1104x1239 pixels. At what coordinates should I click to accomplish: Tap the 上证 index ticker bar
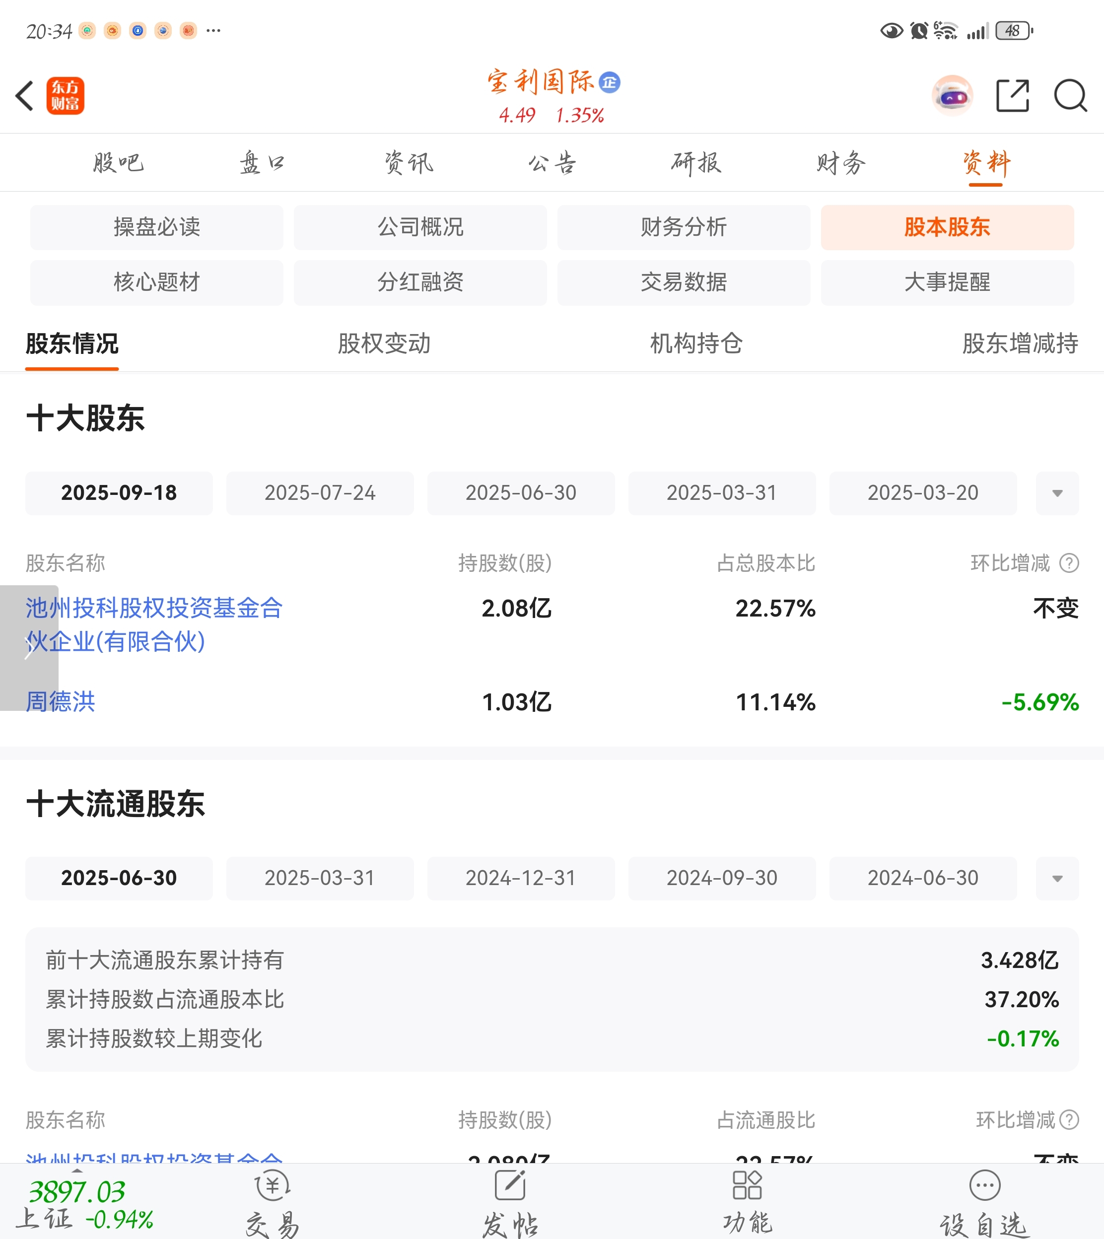(x=85, y=1204)
